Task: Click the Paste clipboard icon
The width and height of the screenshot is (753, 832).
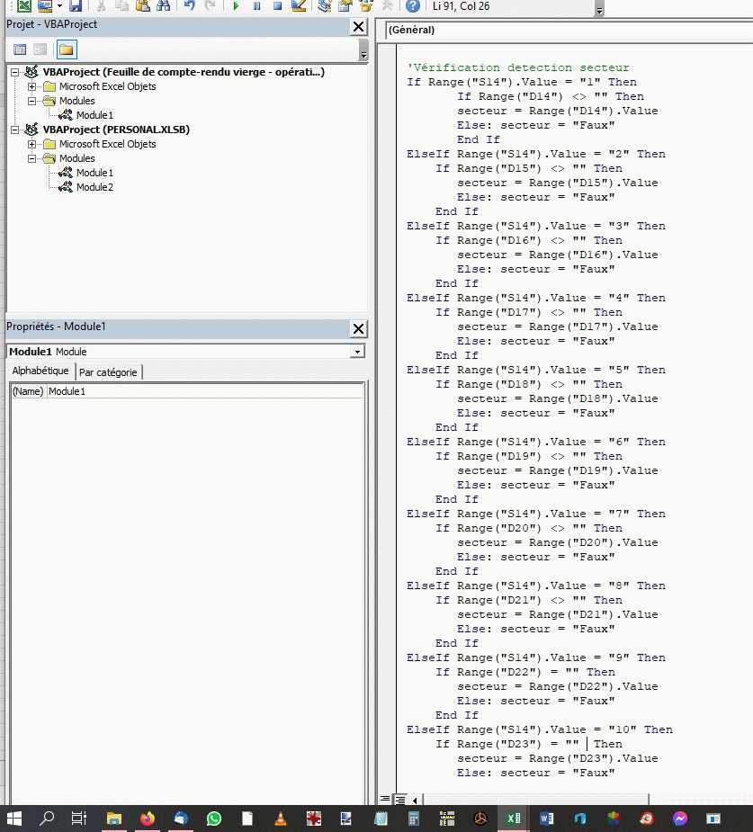Action: pos(142,5)
